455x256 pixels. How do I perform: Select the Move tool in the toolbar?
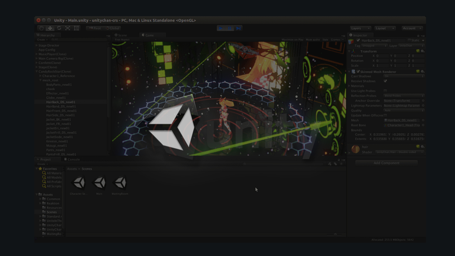tap(50, 28)
